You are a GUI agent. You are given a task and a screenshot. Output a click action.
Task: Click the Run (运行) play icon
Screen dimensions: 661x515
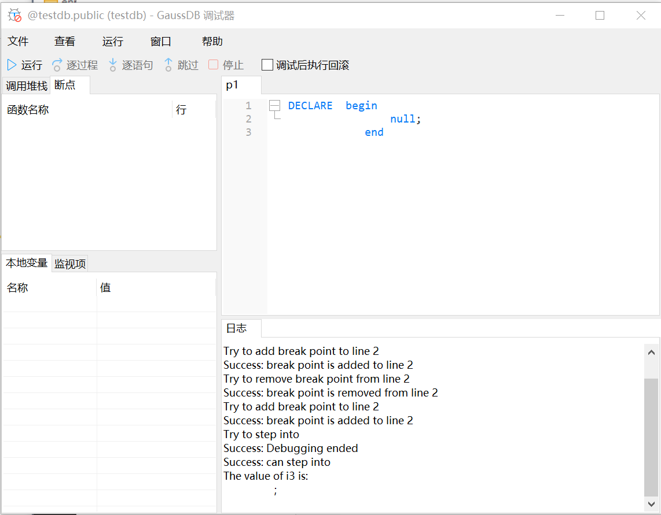(x=12, y=65)
